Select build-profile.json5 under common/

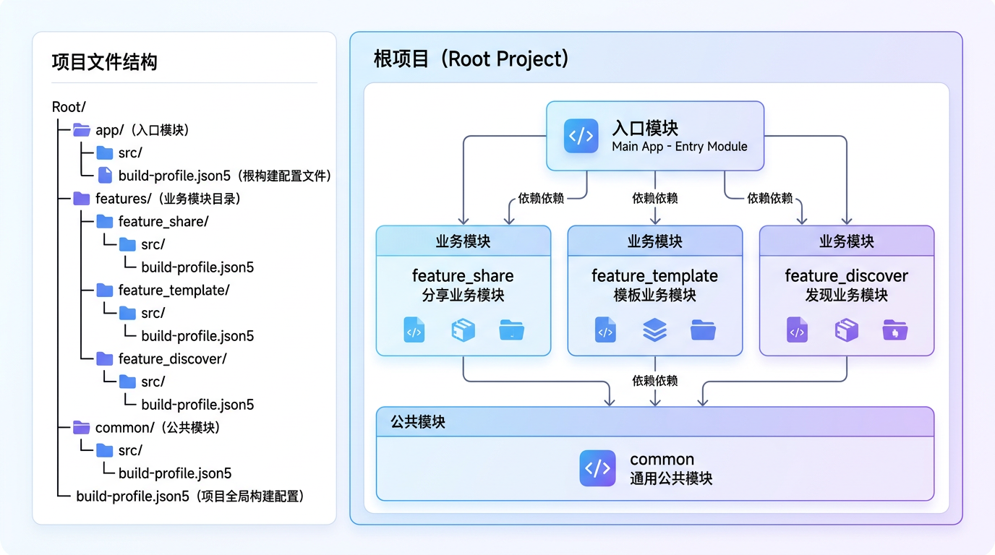coord(175,473)
